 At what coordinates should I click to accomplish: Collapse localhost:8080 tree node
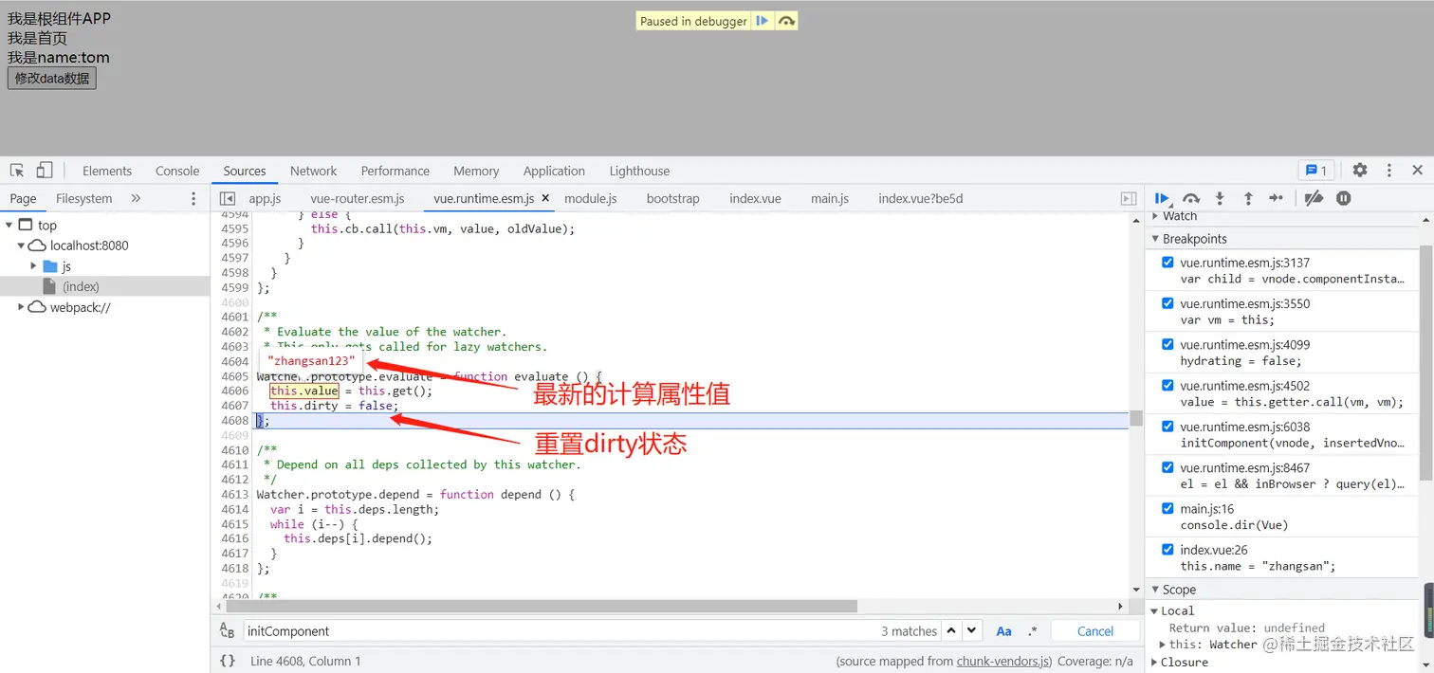click(x=21, y=246)
